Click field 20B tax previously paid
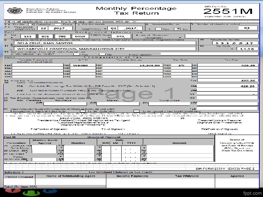The height and width of the screenshot is (197, 263). coord(227,90)
